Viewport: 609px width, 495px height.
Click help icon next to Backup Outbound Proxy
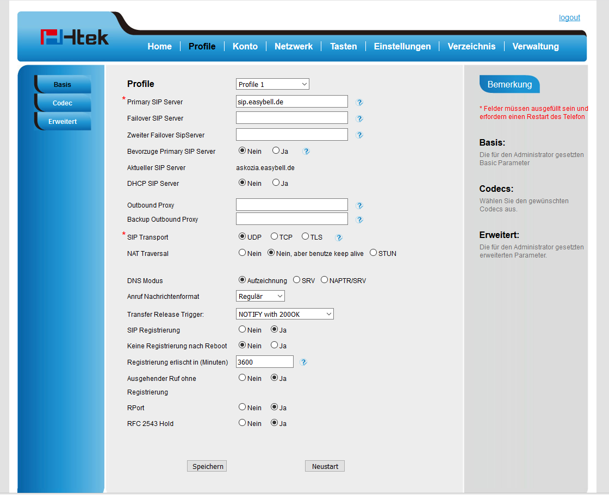[359, 220]
